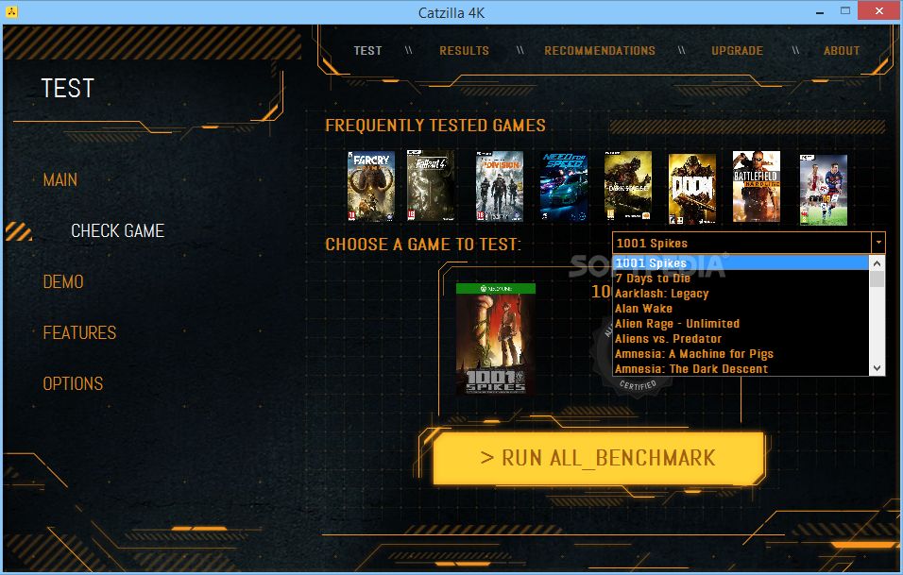
Task: Click the 1001 Spikes box art
Action: click(495, 338)
